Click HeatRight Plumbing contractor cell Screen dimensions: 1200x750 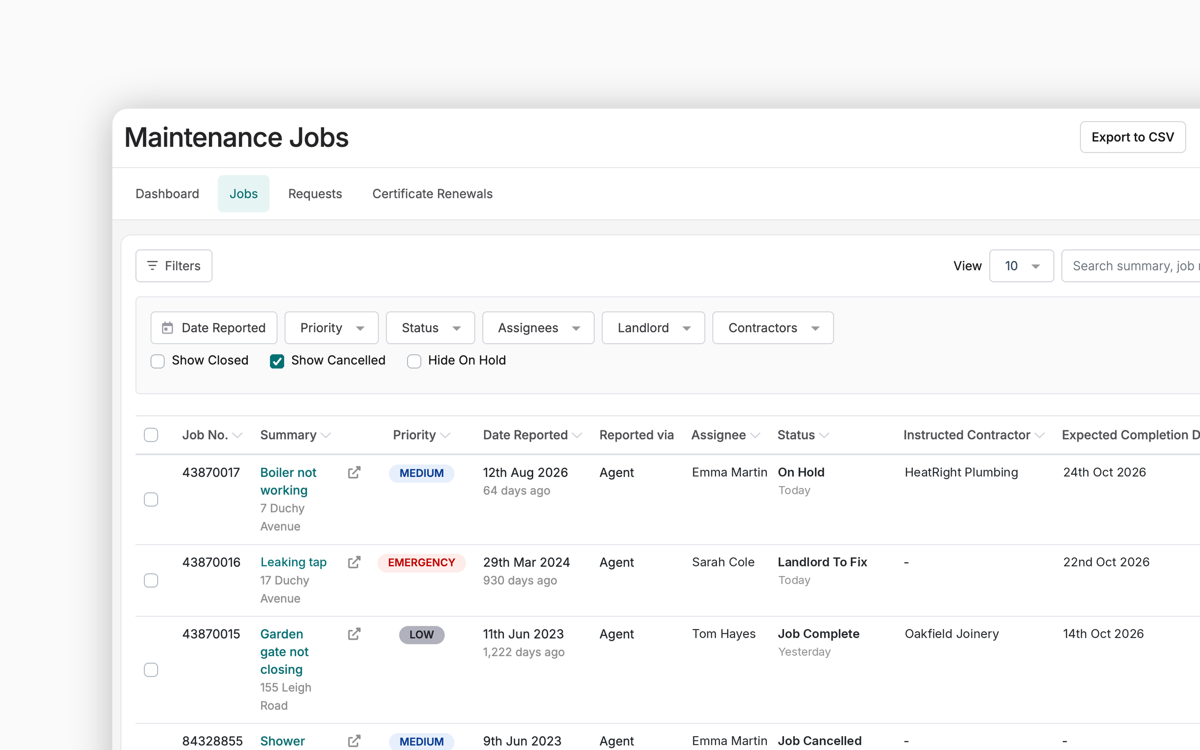point(961,472)
